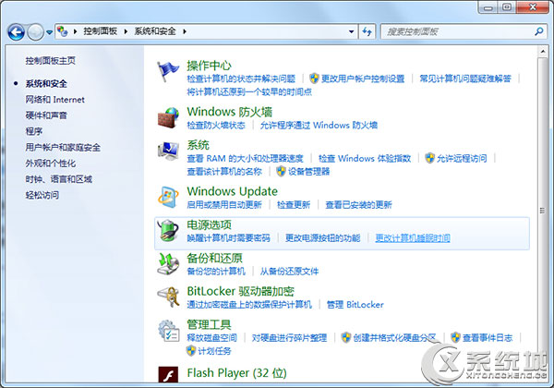This screenshot has width=554, height=388.
Task: Open 检查更新 link
Action: 294,205
